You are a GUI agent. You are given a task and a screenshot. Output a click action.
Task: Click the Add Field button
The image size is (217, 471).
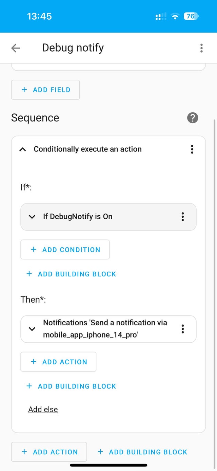45,90
